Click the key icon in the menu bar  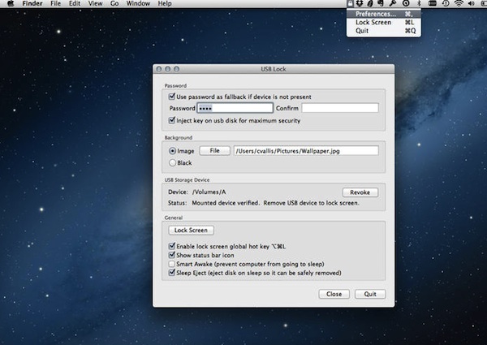point(392,4)
